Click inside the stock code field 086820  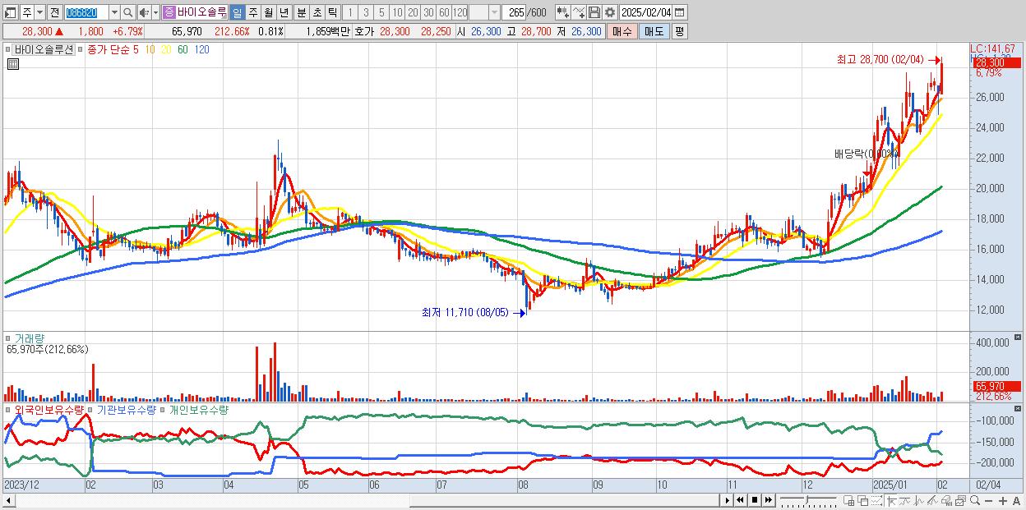(x=86, y=12)
